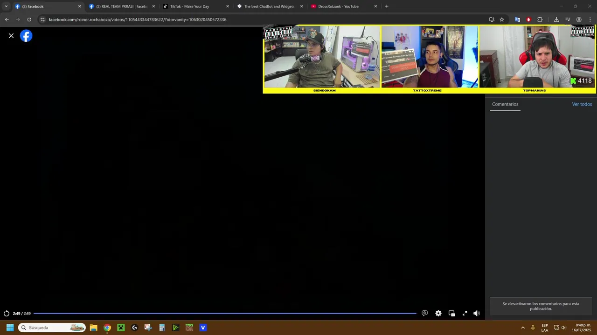View site information icon in address bar
Screen dimensions: 597x335
(42, 20)
